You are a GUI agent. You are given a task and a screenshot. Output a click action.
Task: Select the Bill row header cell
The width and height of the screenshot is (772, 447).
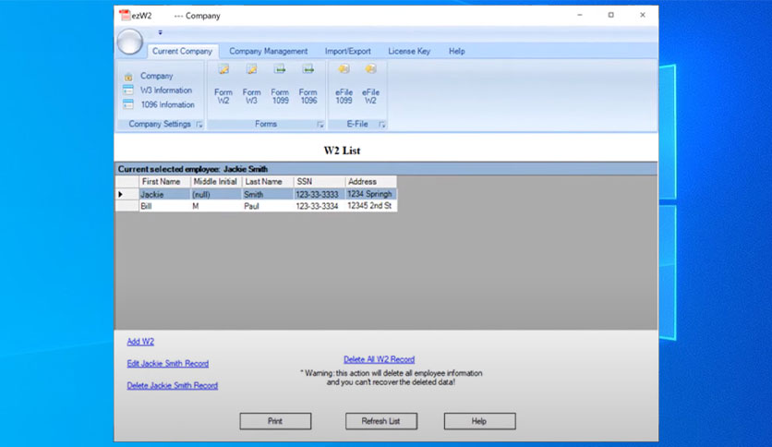point(127,206)
